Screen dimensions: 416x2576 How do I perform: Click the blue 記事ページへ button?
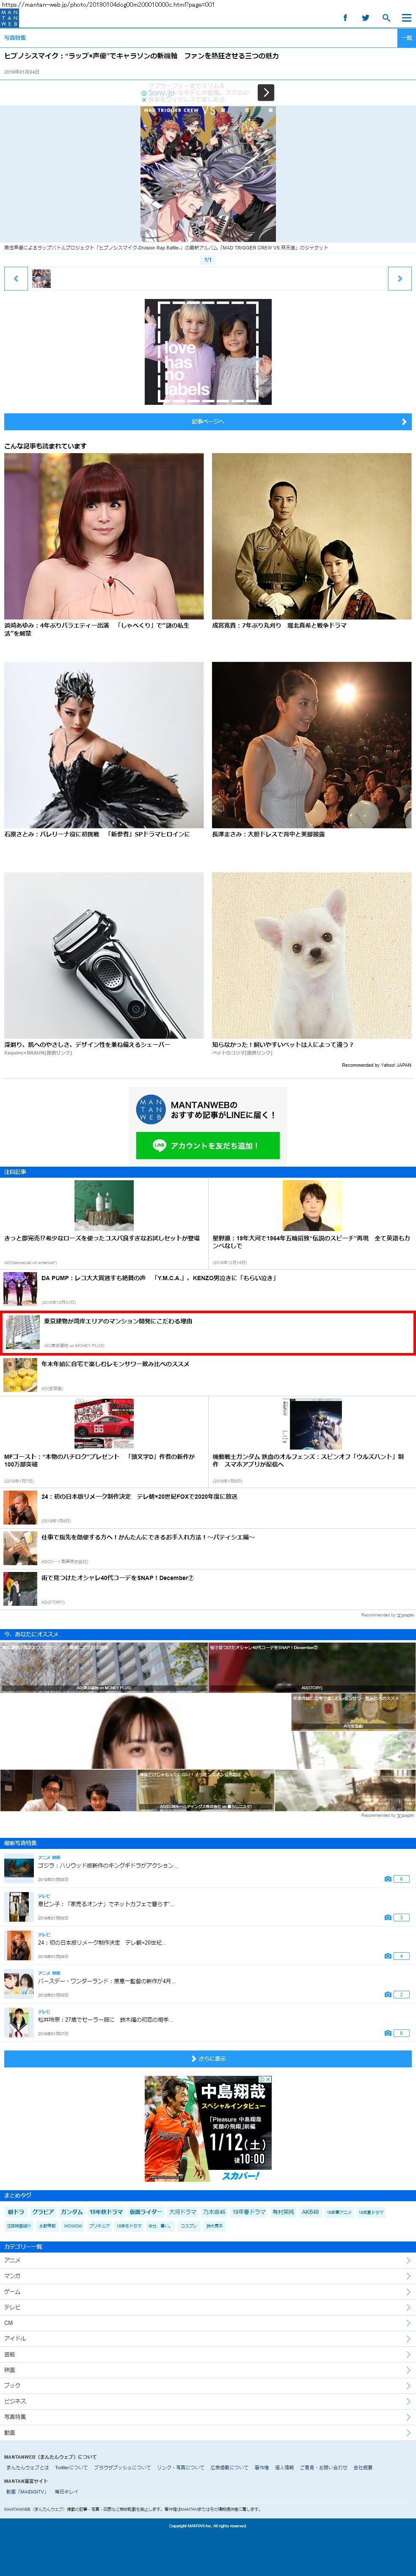click(x=208, y=422)
